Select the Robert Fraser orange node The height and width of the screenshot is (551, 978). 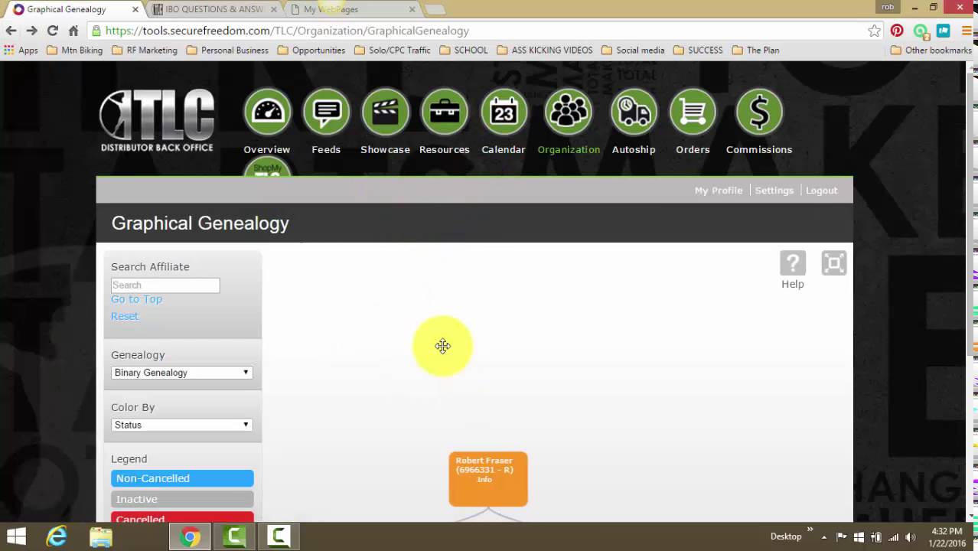pos(488,478)
